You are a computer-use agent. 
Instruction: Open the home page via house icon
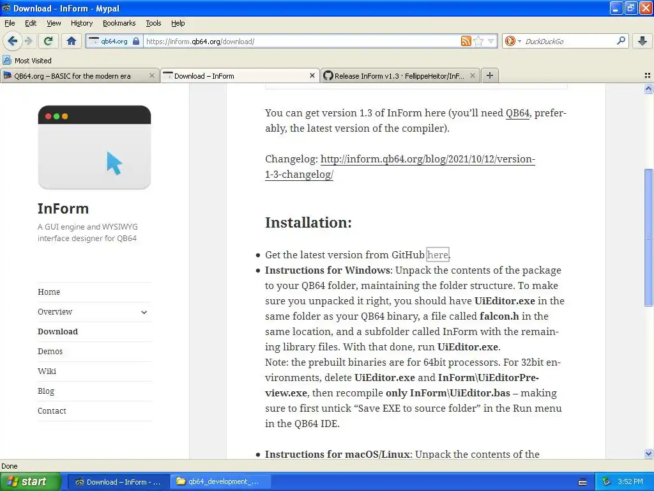(72, 41)
